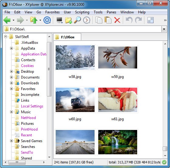The width and height of the screenshot is (170, 168).
Task: Select the Downloads folder in tree
Action: [30, 83]
